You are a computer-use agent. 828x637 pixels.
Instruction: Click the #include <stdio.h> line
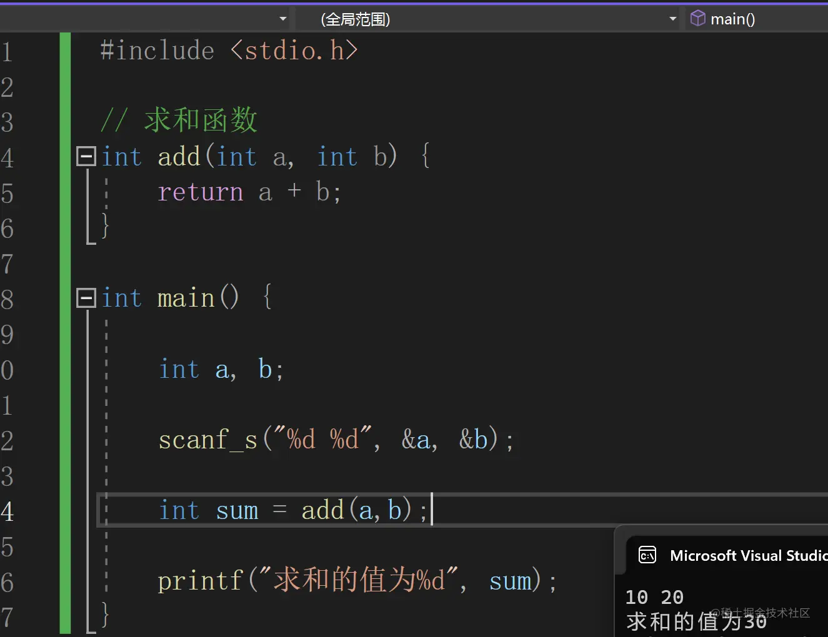(x=229, y=51)
